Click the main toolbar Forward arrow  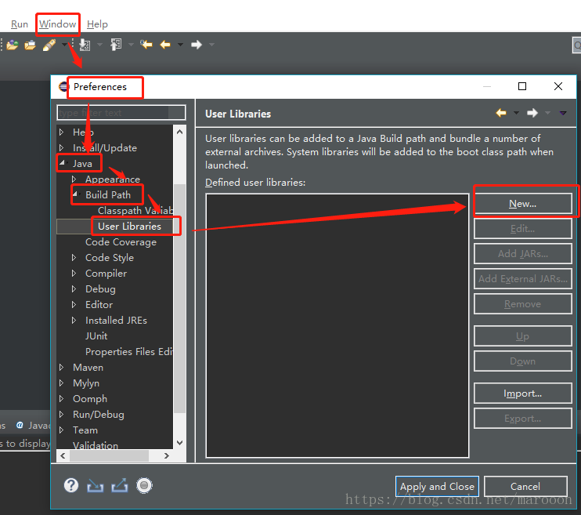click(x=197, y=45)
